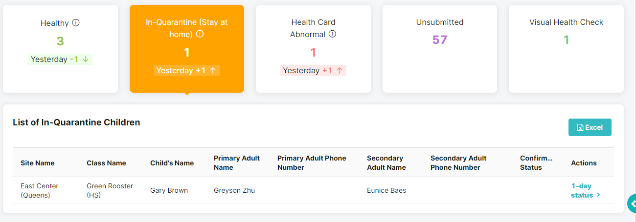Click secondary adult Eunice Baes cell
The image size is (636, 222).
pyautogui.click(x=386, y=190)
